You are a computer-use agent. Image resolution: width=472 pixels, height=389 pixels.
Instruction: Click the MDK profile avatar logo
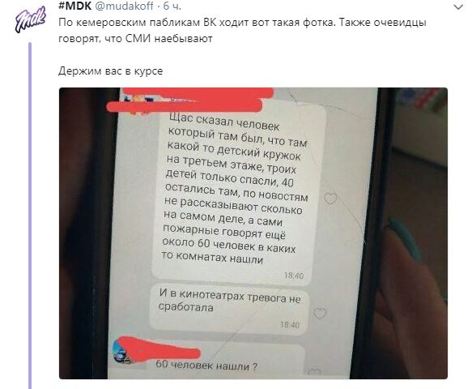click(31, 19)
